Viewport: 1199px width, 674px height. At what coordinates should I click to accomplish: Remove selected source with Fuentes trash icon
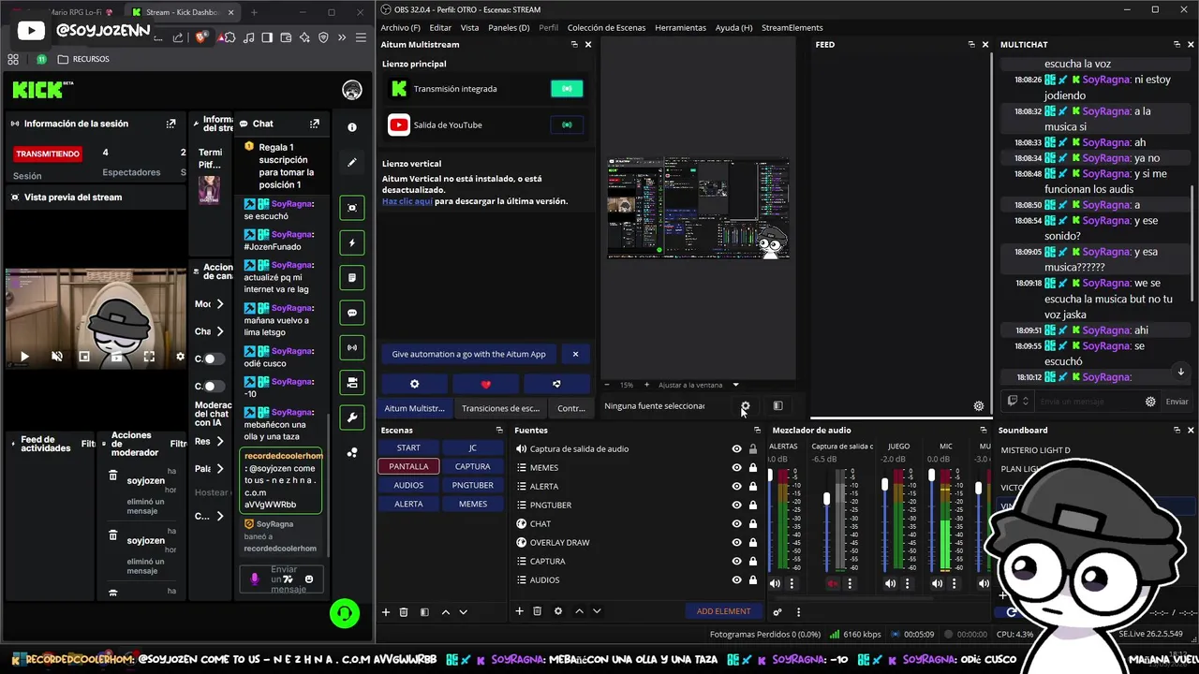[537, 611]
